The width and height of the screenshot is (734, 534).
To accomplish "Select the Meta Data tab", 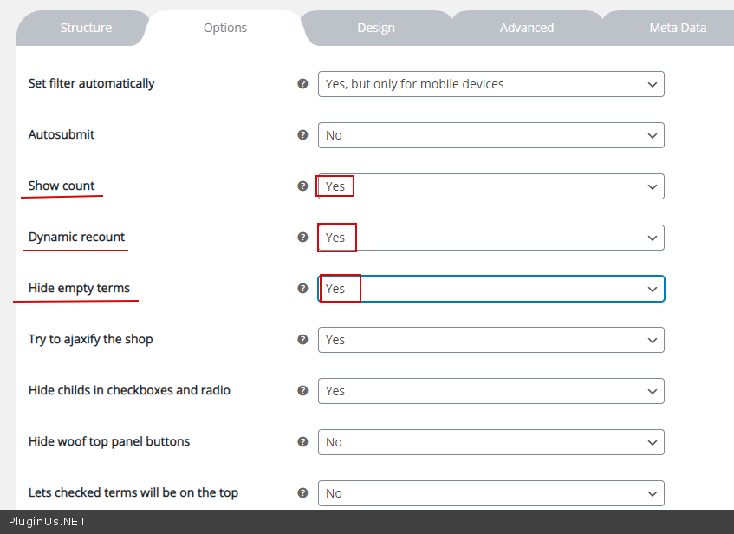I will tap(678, 28).
